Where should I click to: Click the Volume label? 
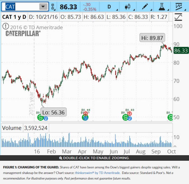pyautogui.click(x=12, y=128)
